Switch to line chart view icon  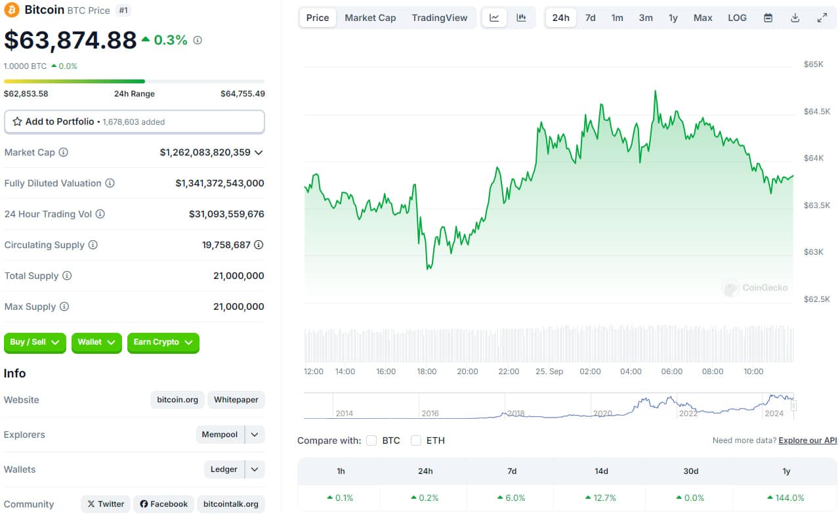(495, 18)
